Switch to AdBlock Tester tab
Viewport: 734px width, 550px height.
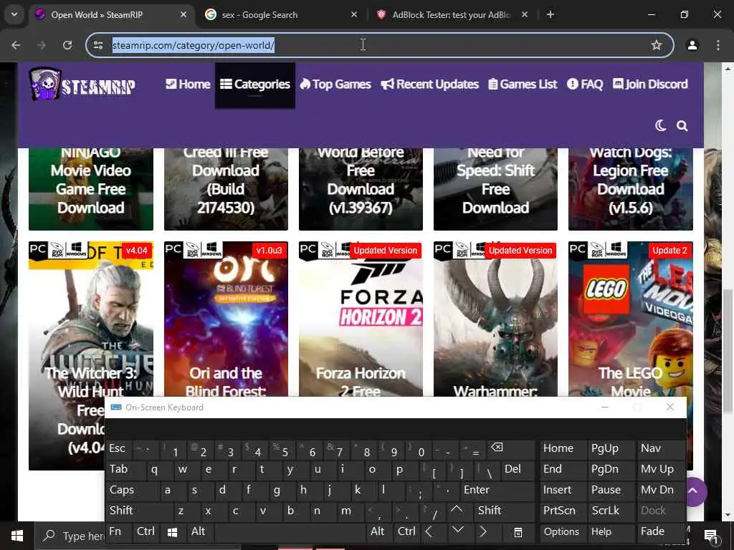point(452,15)
